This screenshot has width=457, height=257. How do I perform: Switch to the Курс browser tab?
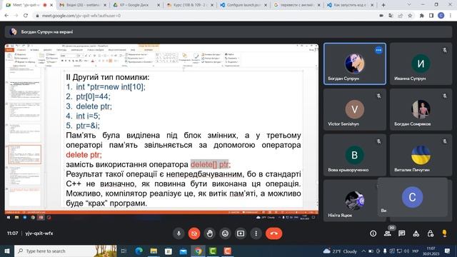tap(190, 5)
